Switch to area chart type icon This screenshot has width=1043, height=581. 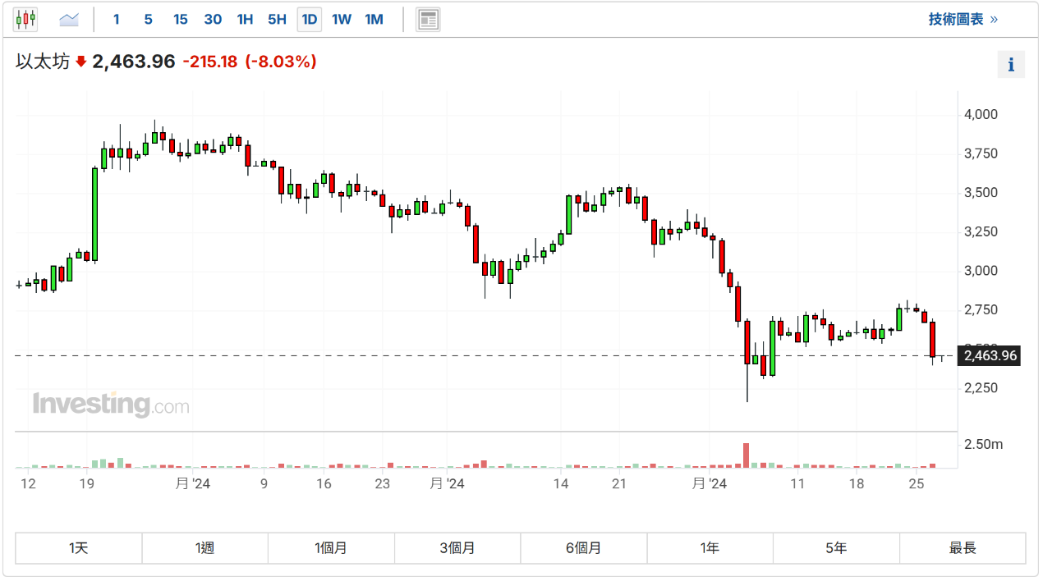tap(69, 19)
